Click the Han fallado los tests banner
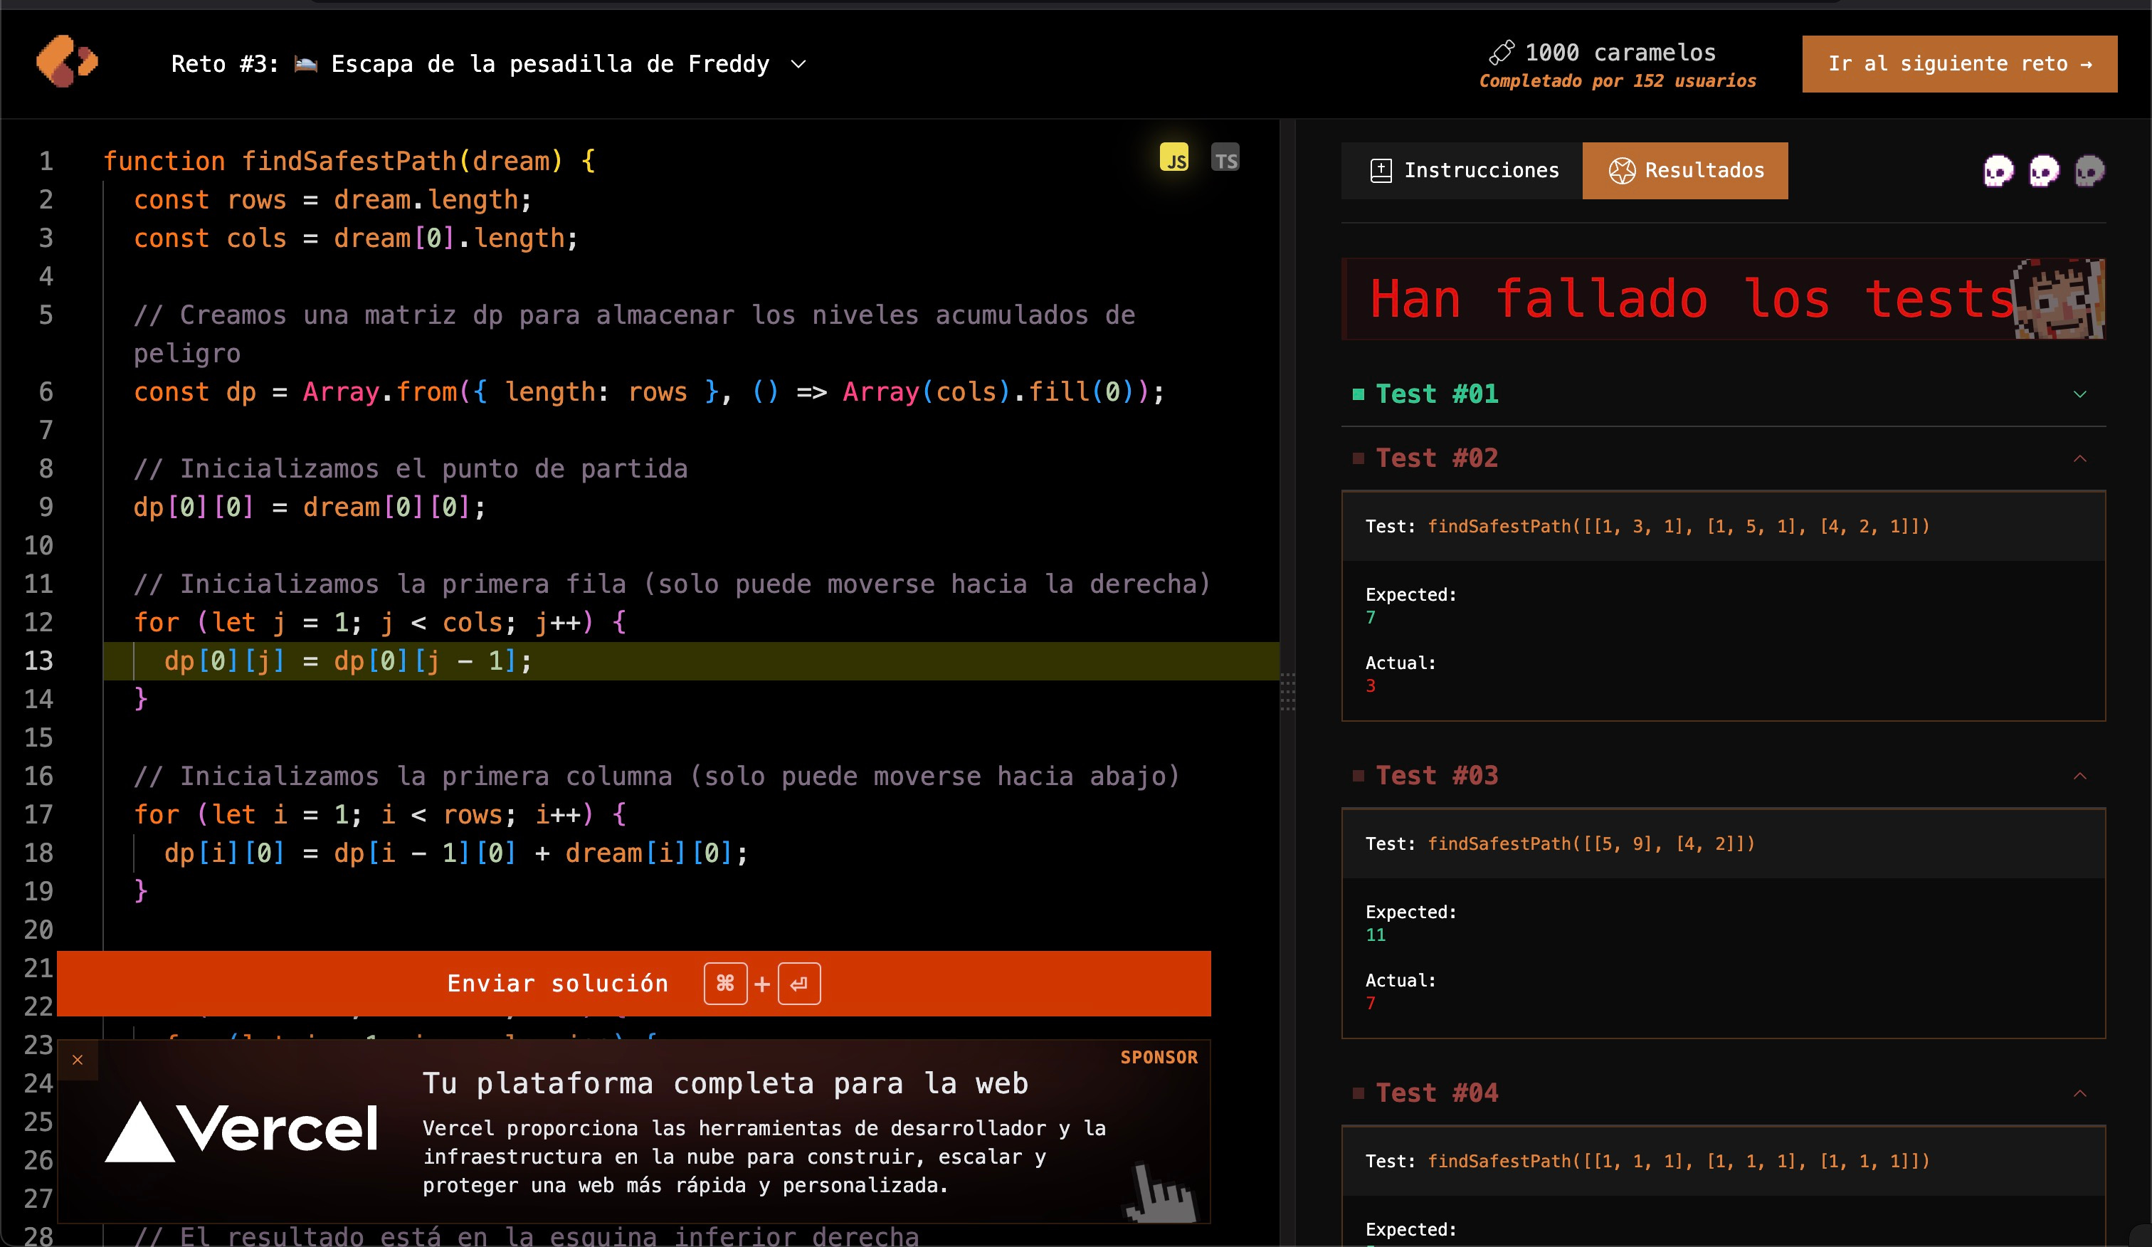This screenshot has width=2152, height=1247. click(1724, 299)
